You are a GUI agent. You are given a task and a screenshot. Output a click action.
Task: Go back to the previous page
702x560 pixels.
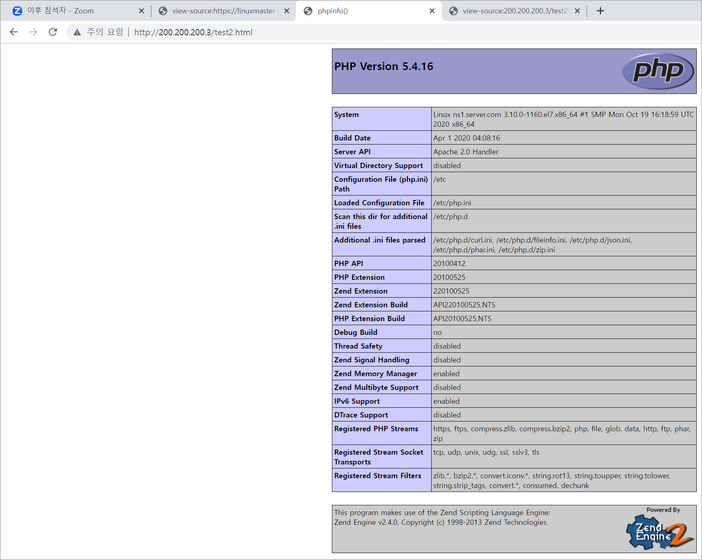pyautogui.click(x=14, y=32)
